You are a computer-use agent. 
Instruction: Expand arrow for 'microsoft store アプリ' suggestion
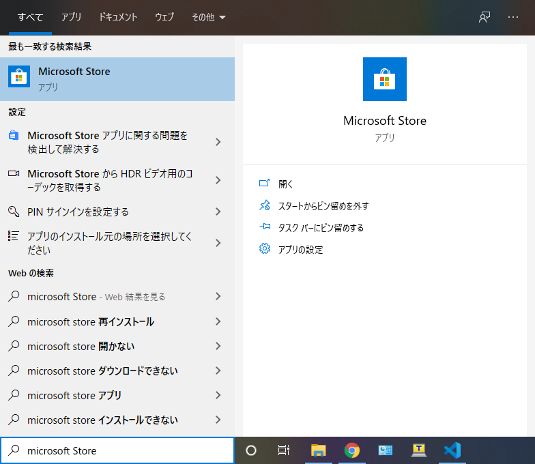pyautogui.click(x=218, y=395)
